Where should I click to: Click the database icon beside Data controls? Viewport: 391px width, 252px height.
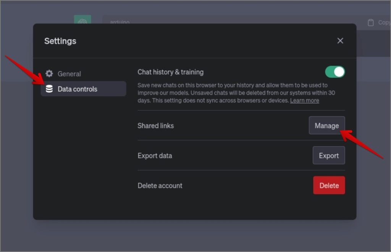(49, 89)
